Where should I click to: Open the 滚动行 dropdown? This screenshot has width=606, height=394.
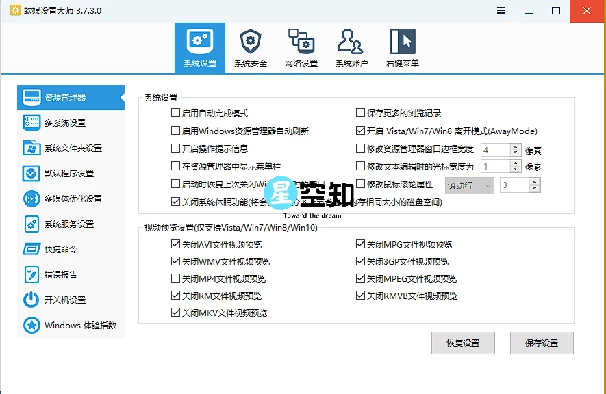click(469, 185)
